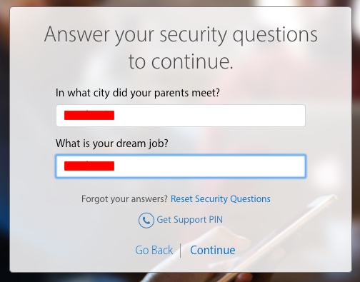The image size is (360, 282).
Task: Click the "Forgot your answers?" text
Action: [125, 199]
